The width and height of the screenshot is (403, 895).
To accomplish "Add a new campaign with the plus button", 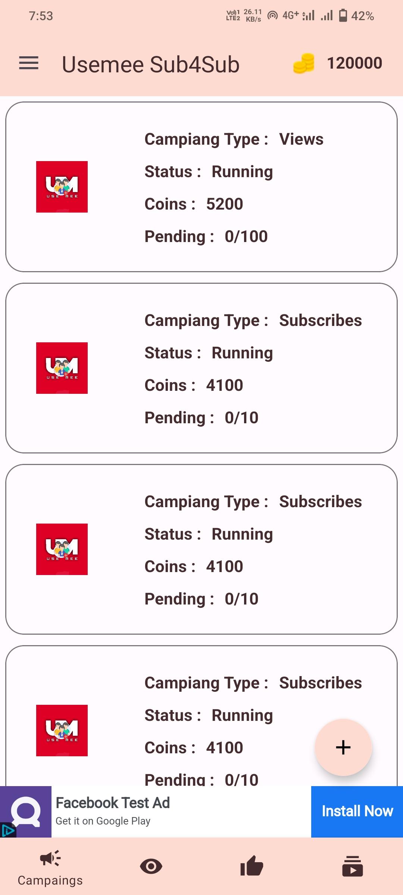I will tap(343, 747).
